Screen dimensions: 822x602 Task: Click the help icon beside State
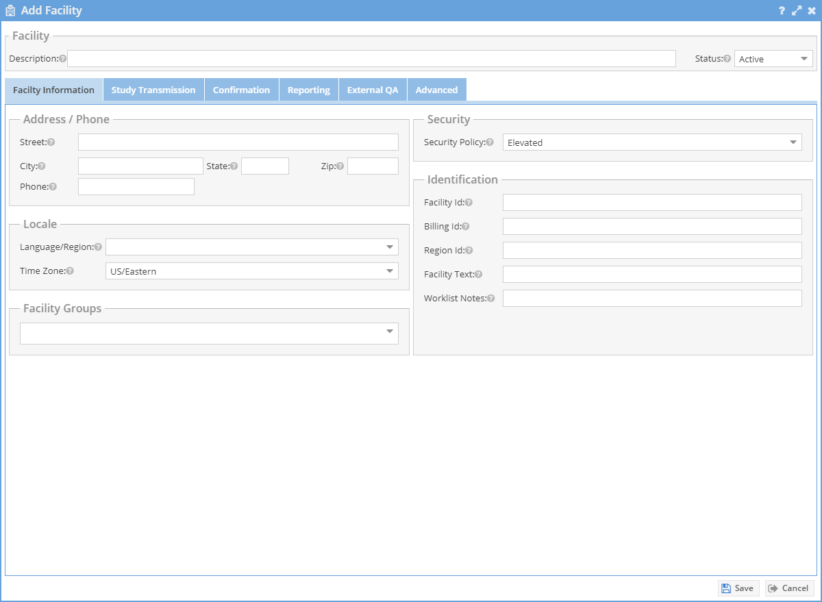pos(234,166)
